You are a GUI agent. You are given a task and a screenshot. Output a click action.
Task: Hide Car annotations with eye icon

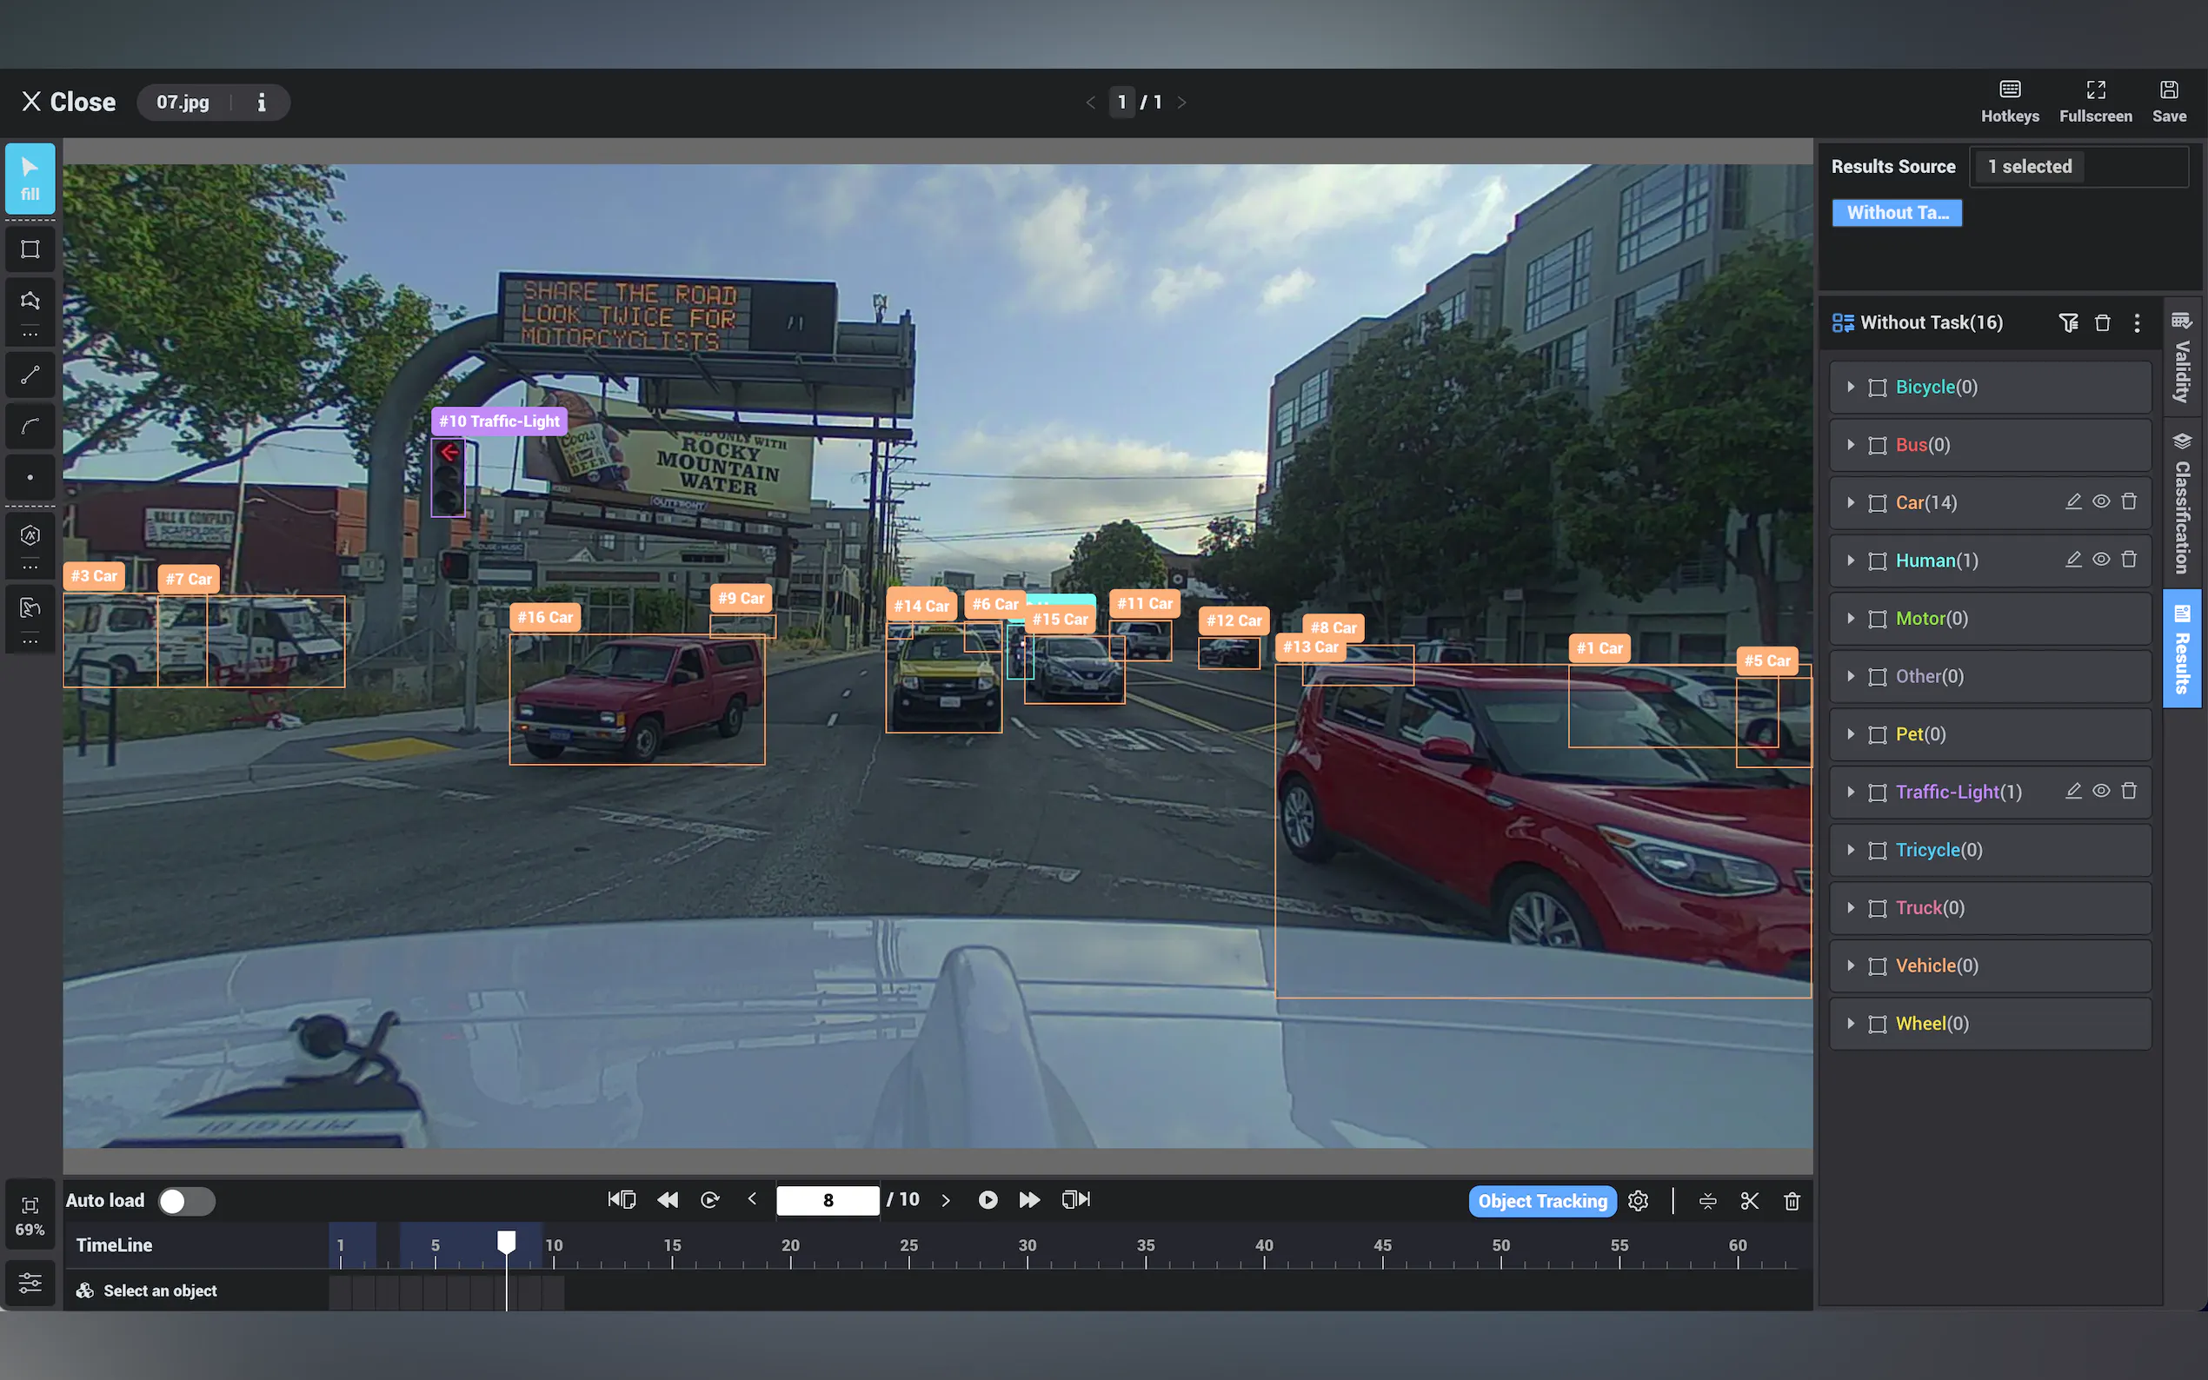click(2101, 502)
